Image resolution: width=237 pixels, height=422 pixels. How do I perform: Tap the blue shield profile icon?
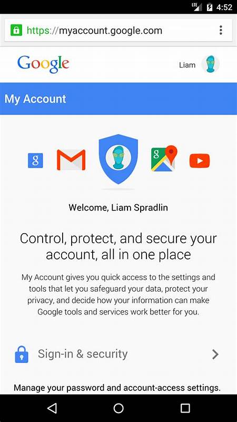point(118,159)
